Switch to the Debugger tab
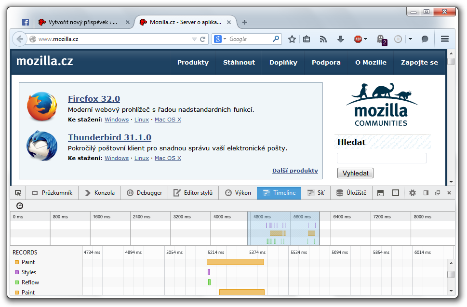This screenshot has height=307, width=467. 145,193
